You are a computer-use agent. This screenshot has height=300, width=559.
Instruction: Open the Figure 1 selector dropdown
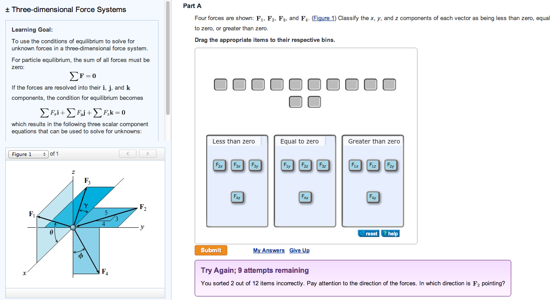pyautogui.click(x=28, y=153)
